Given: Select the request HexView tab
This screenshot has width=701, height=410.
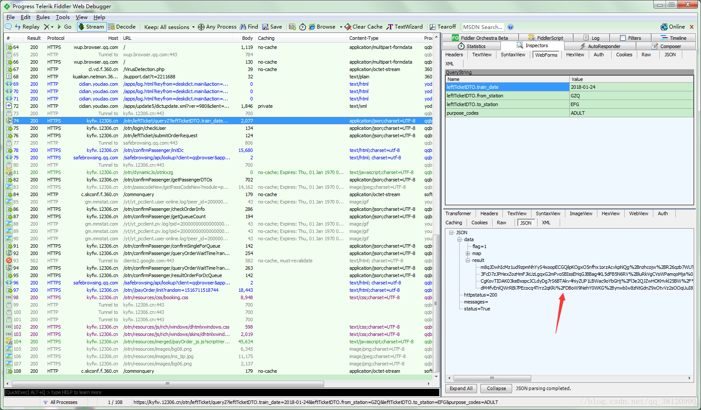Looking at the screenshot, I should (x=575, y=55).
